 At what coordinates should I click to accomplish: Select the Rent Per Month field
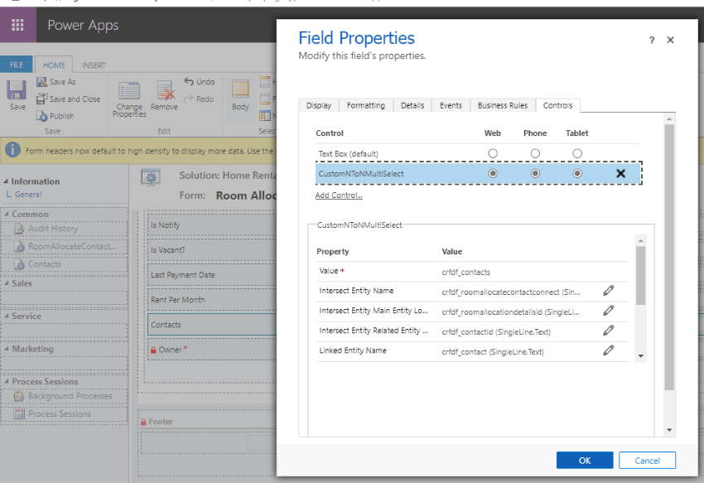click(x=212, y=300)
